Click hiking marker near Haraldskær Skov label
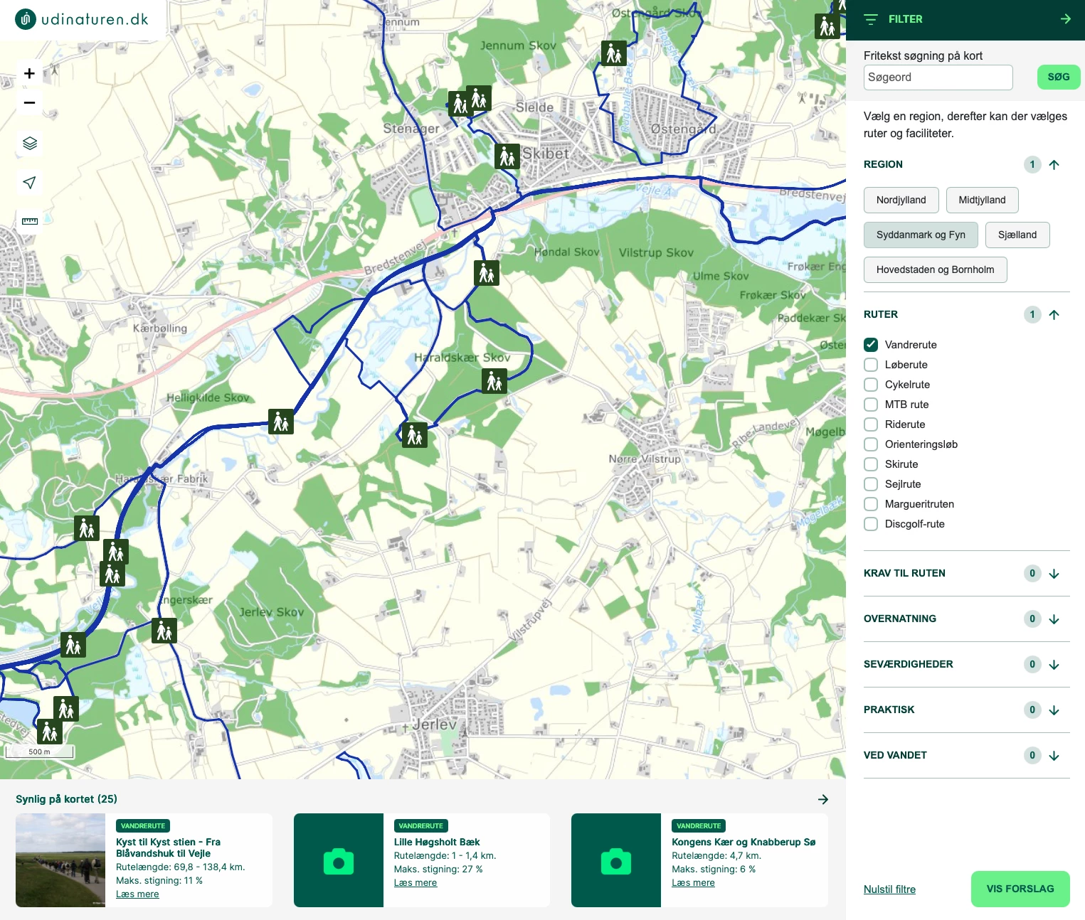The height and width of the screenshot is (920, 1085). tap(494, 382)
